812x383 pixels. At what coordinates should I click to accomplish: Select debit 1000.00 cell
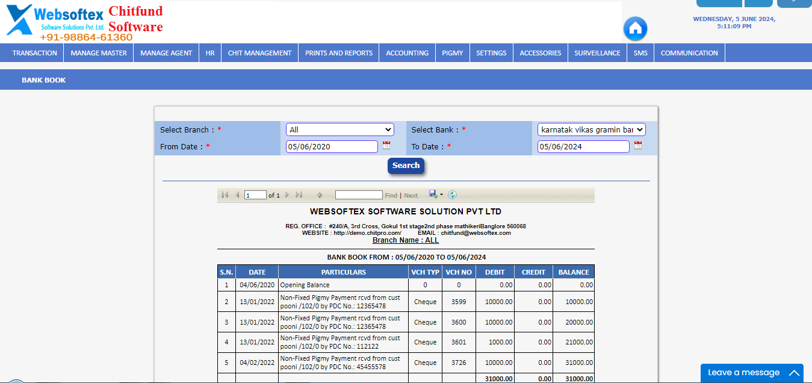[495, 342]
